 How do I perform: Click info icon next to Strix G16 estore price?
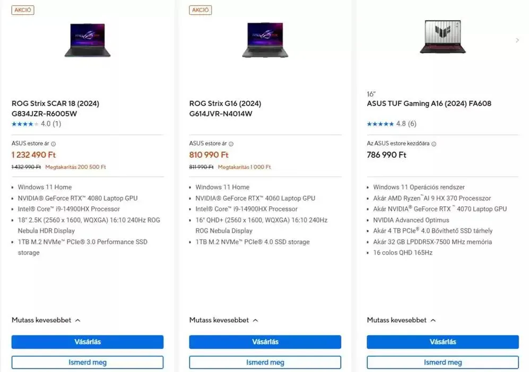(231, 143)
